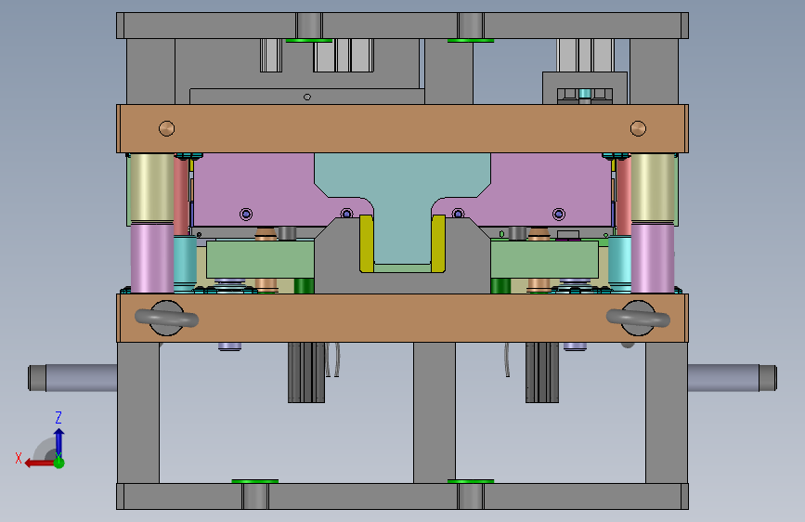The height and width of the screenshot is (522, 805).
Task: Pick the right lifting eye bolt ring
Action: (x=638, y=319)
